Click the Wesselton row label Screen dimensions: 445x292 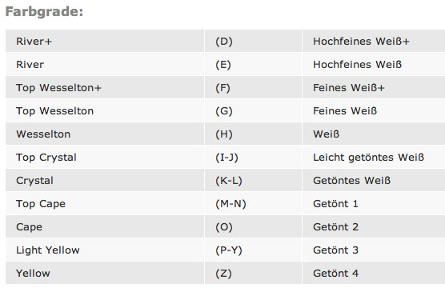[x=43, y=134]
